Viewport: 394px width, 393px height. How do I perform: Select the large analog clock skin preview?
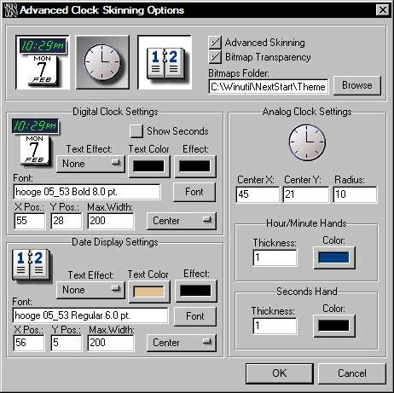[102, 62]
